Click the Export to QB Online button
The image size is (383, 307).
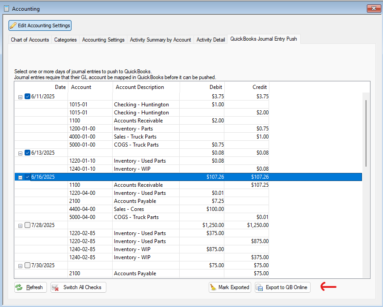(286, 287)
